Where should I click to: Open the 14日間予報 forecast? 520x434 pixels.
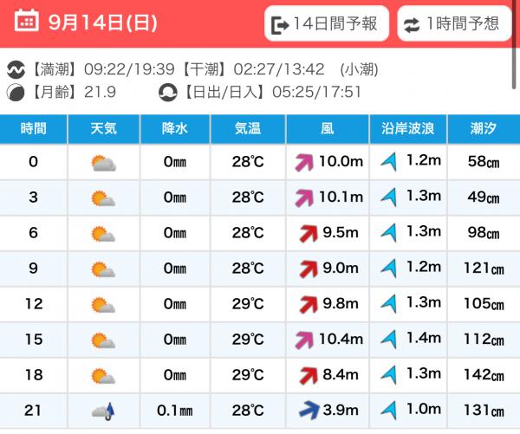coord(325,24)
